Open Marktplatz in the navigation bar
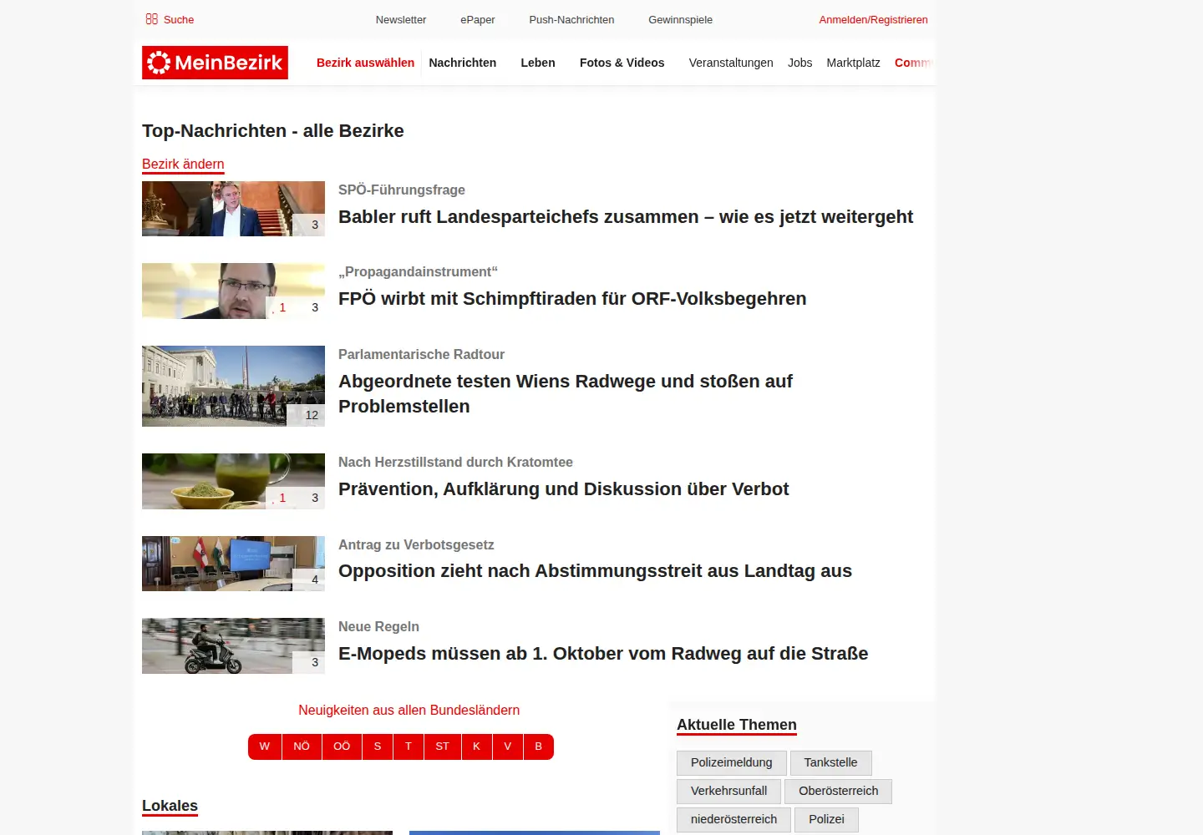Viewport: 1203px width, 835px height. tap(853, 63)
